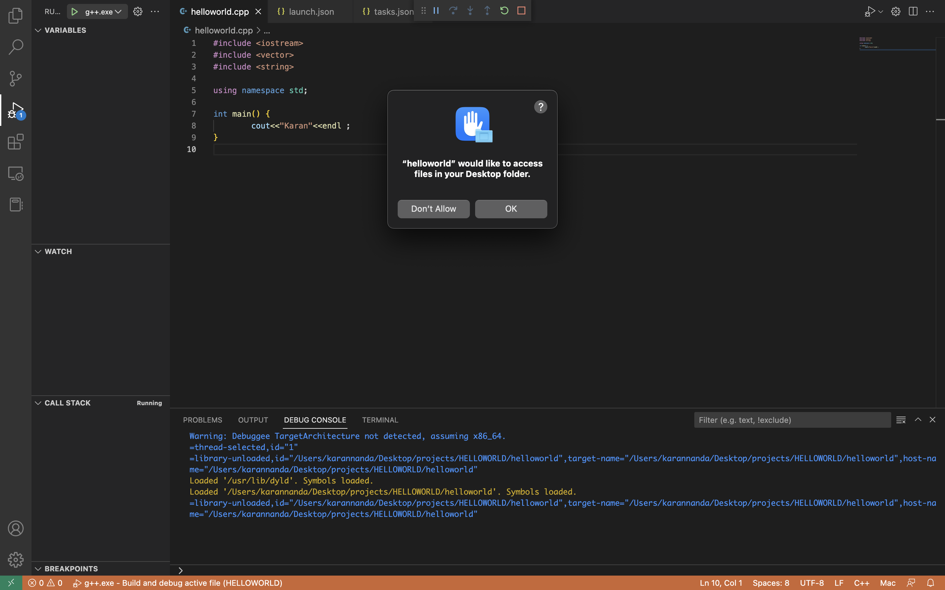Step over in debug toolbar
The height and width of the screenshot is (590, 945).
tap(453, 10)
